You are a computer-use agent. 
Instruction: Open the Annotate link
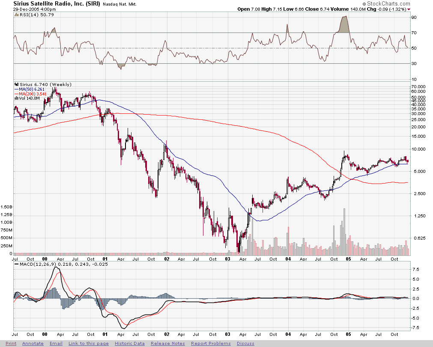coord(33,343)
